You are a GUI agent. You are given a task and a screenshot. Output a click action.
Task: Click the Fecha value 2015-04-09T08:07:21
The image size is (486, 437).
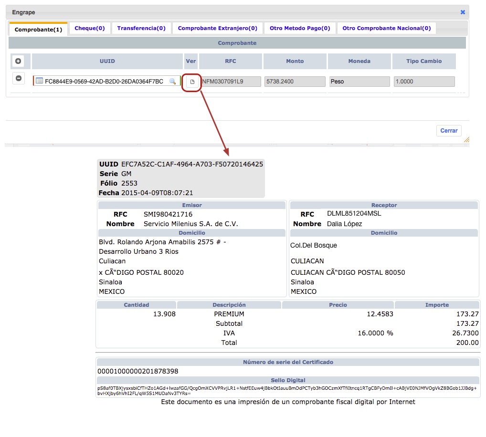coord(157,193)
